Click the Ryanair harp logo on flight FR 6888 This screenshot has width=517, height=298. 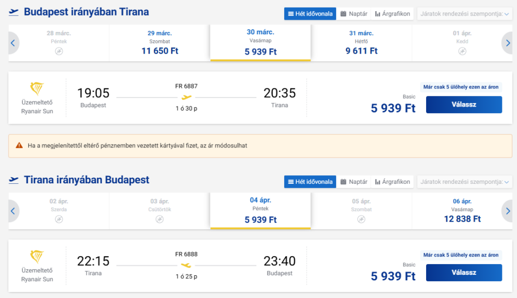tap(37, 257)
